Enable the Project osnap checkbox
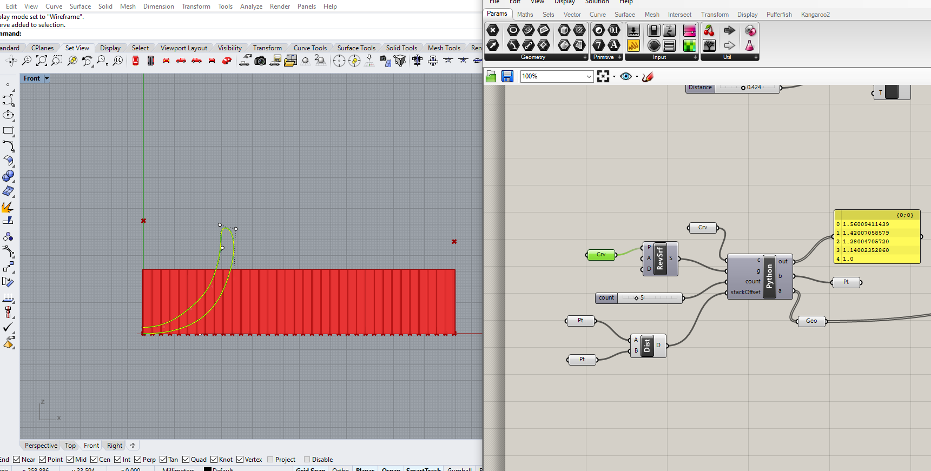This screenshot has width=931, height=471. [x=270, y=460]
